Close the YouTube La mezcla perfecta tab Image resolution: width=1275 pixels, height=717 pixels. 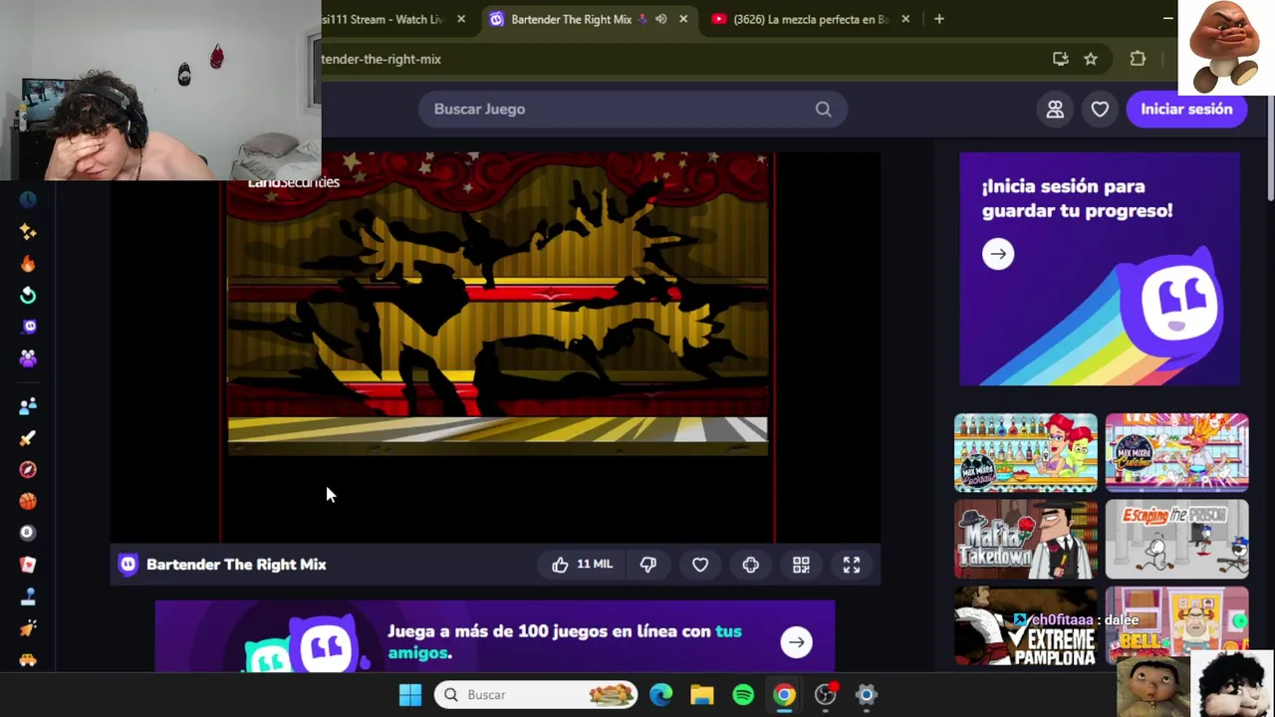pyautogui.click(x=905, y=19)
